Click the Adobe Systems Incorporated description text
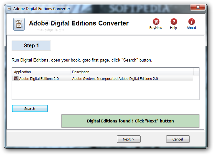 point(115,79)
